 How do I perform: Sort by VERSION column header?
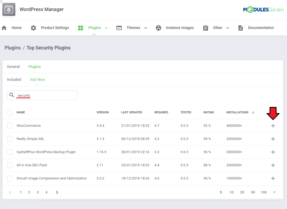pos(103,112)
